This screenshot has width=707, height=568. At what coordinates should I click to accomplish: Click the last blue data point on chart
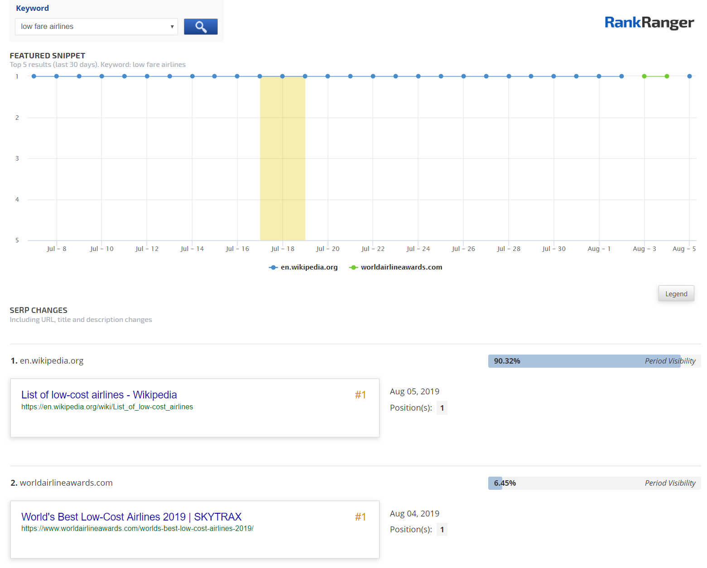(x=689, y=76)
